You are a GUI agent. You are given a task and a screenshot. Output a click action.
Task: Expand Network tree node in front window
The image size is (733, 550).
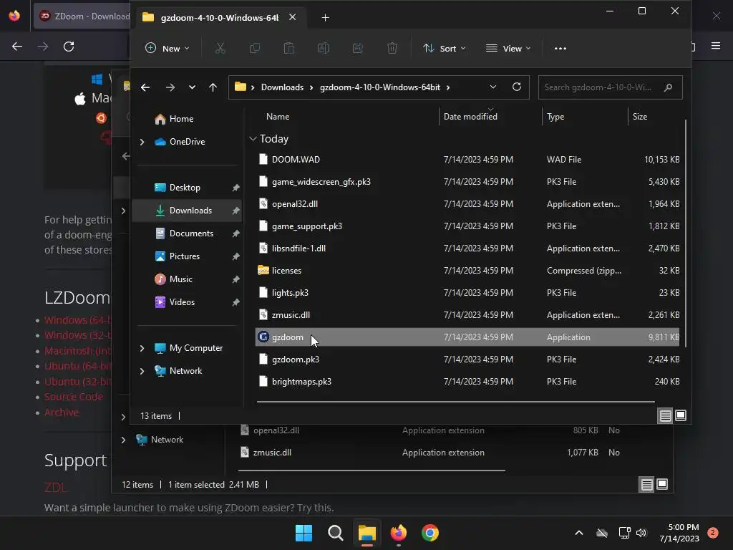142,371
